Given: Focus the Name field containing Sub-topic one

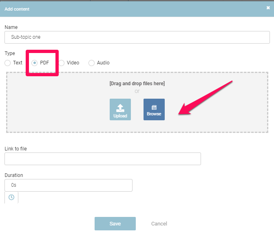Looking at the screenshot, I should [x=137, y=37].
